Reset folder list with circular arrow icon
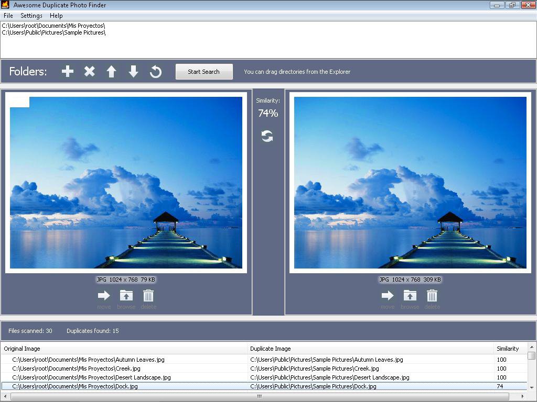Viewport: 537px width, 402px height. tap(155, 72)
